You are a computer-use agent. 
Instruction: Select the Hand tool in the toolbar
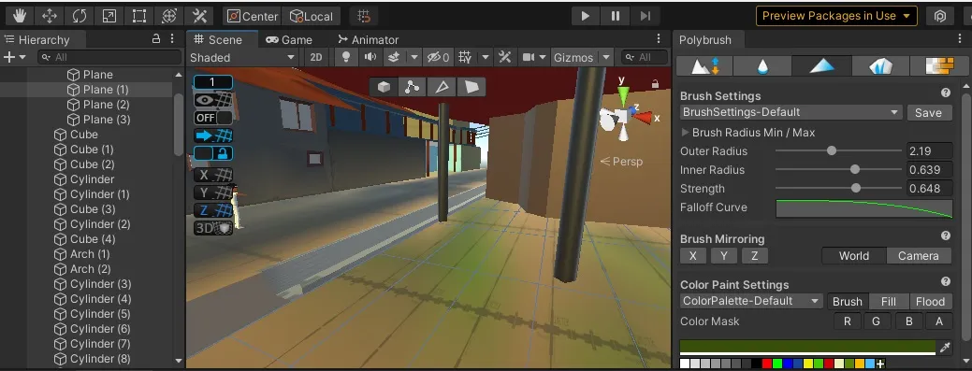[x=20, y=16]
